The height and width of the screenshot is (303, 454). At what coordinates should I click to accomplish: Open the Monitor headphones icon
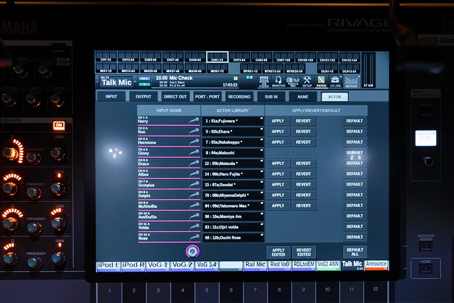click(x=278, y=82)
